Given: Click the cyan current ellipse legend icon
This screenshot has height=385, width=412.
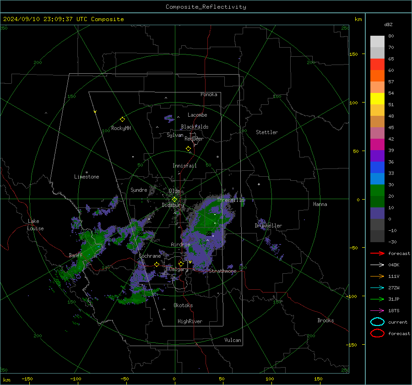Looking at the screenshot, I should 377,322.
